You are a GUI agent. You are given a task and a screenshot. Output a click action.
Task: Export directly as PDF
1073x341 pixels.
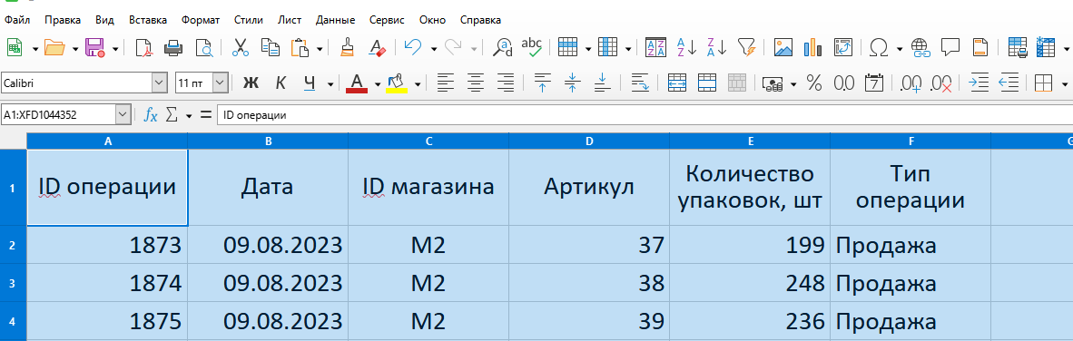click(143, 47)
